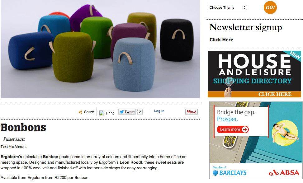The height and width of the screenshot is (183, 303).
Task: Click the orange GO! circle button
Action: 270,7
